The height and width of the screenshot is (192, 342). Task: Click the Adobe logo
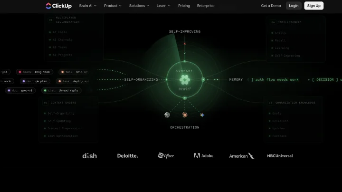tap(203, 155)
